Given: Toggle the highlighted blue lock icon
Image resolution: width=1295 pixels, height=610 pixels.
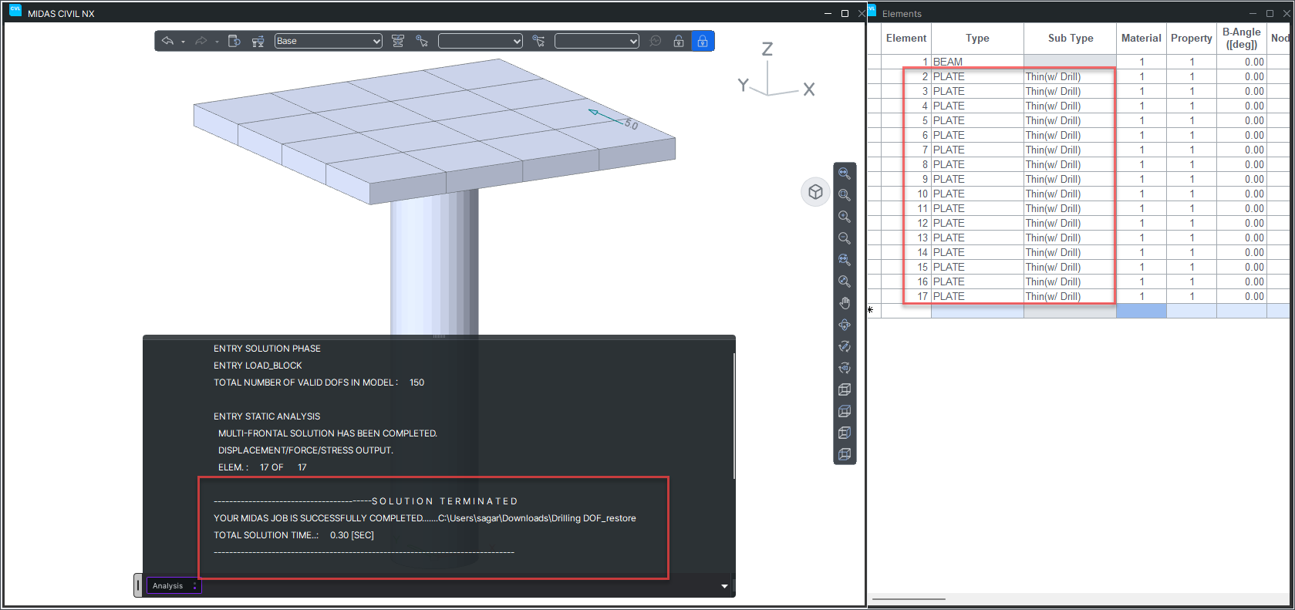Looking at the screenshot, I should 703,41.
